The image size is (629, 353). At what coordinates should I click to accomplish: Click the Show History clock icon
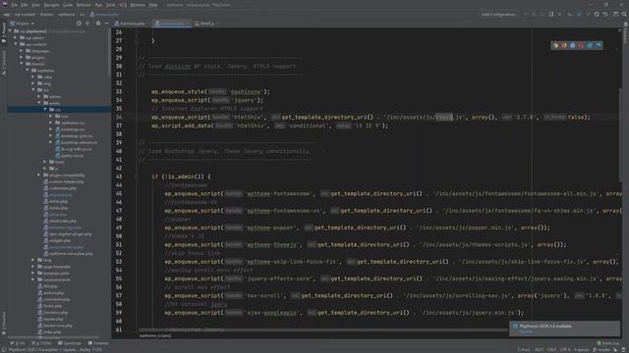[x=597, y=14]
